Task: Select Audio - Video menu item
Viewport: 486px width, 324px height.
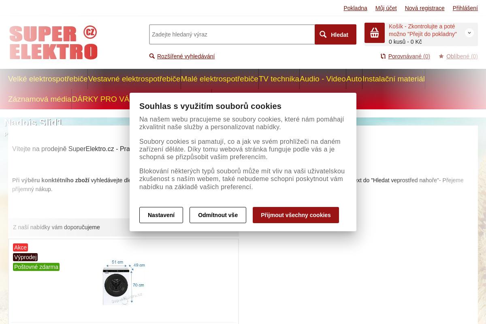Action: point(323,79)
